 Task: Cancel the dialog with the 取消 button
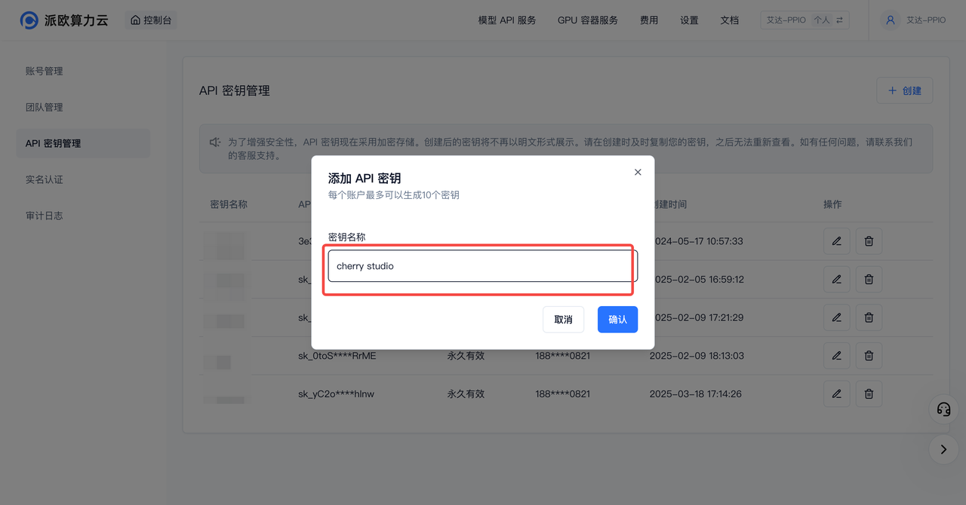tap(563, 319)
